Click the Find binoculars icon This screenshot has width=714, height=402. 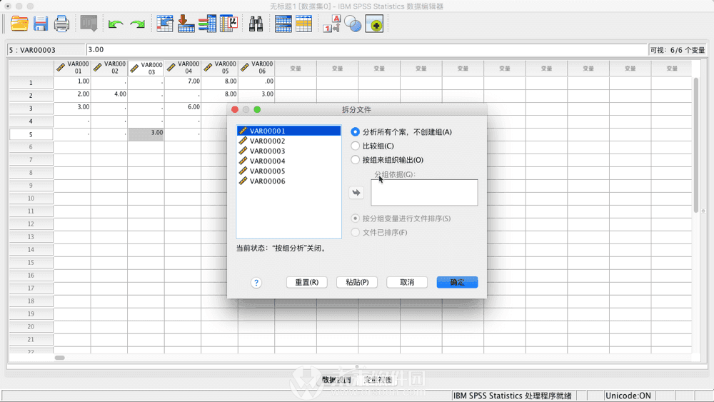click(256, 24)
